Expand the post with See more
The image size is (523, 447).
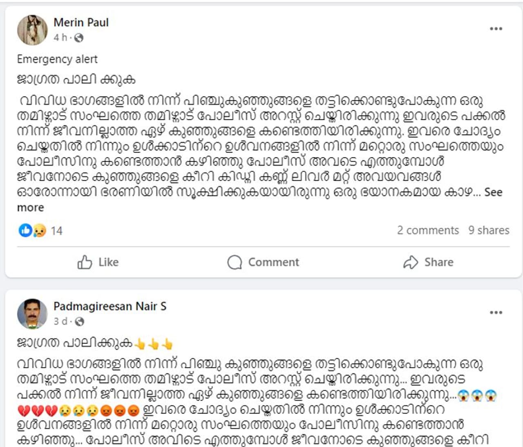click(493, 192)
